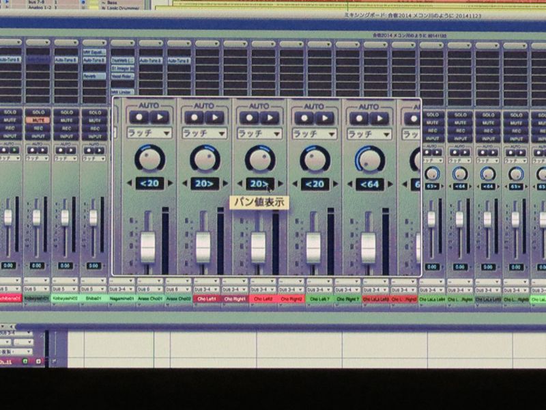546x410 pixels.
Task: Click the small volume fader on Kobayashi01
Action: coord(36,217)
